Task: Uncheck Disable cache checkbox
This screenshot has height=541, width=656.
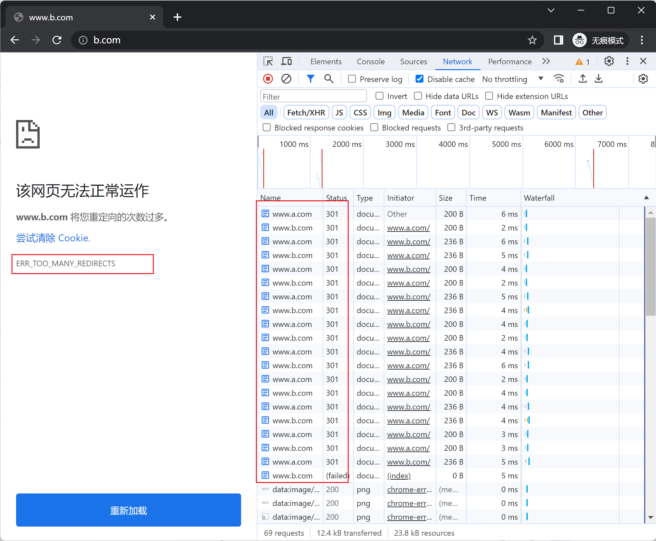Action: pos(419,79)
